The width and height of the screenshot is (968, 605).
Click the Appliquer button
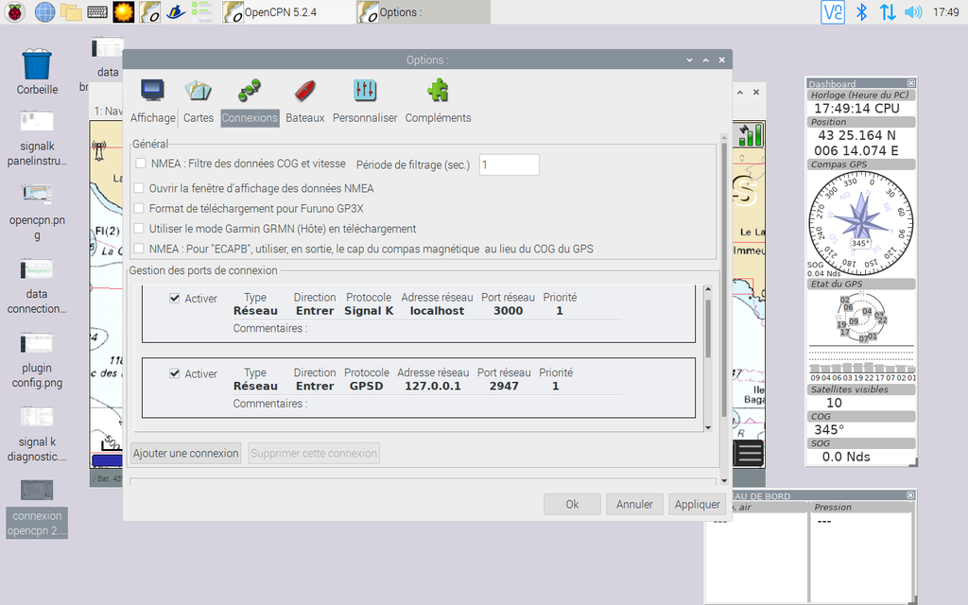pos(697,505)
